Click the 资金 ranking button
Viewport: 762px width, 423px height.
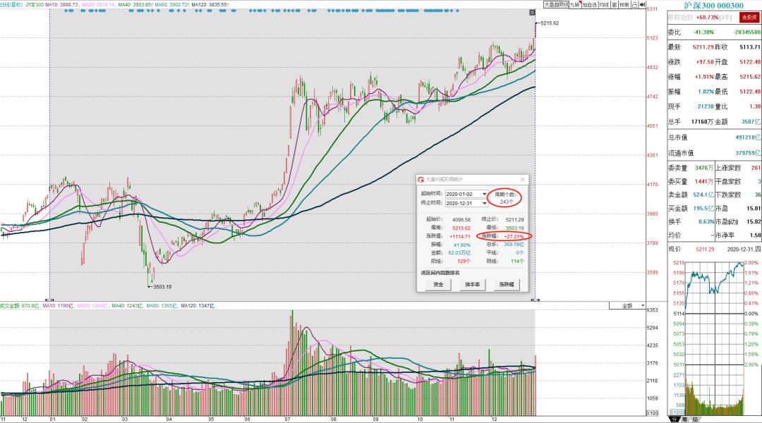438,284
